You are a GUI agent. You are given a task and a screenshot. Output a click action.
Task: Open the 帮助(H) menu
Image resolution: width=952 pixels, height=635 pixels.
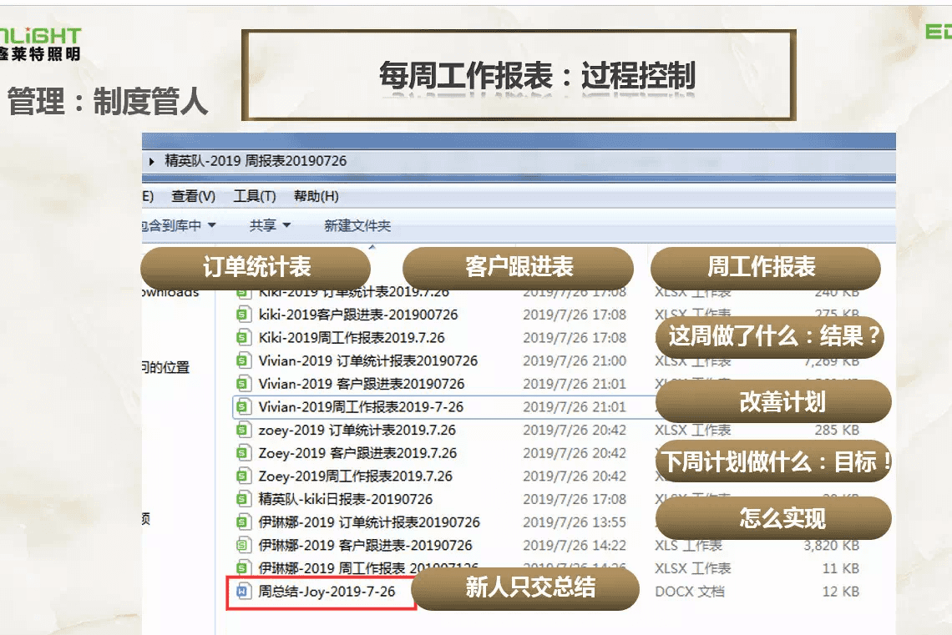click(316, 196)
